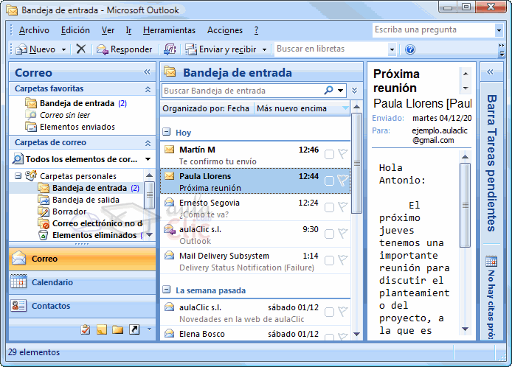
Task: Click Correo sin leer search folder icon
Action: point(31,115)
